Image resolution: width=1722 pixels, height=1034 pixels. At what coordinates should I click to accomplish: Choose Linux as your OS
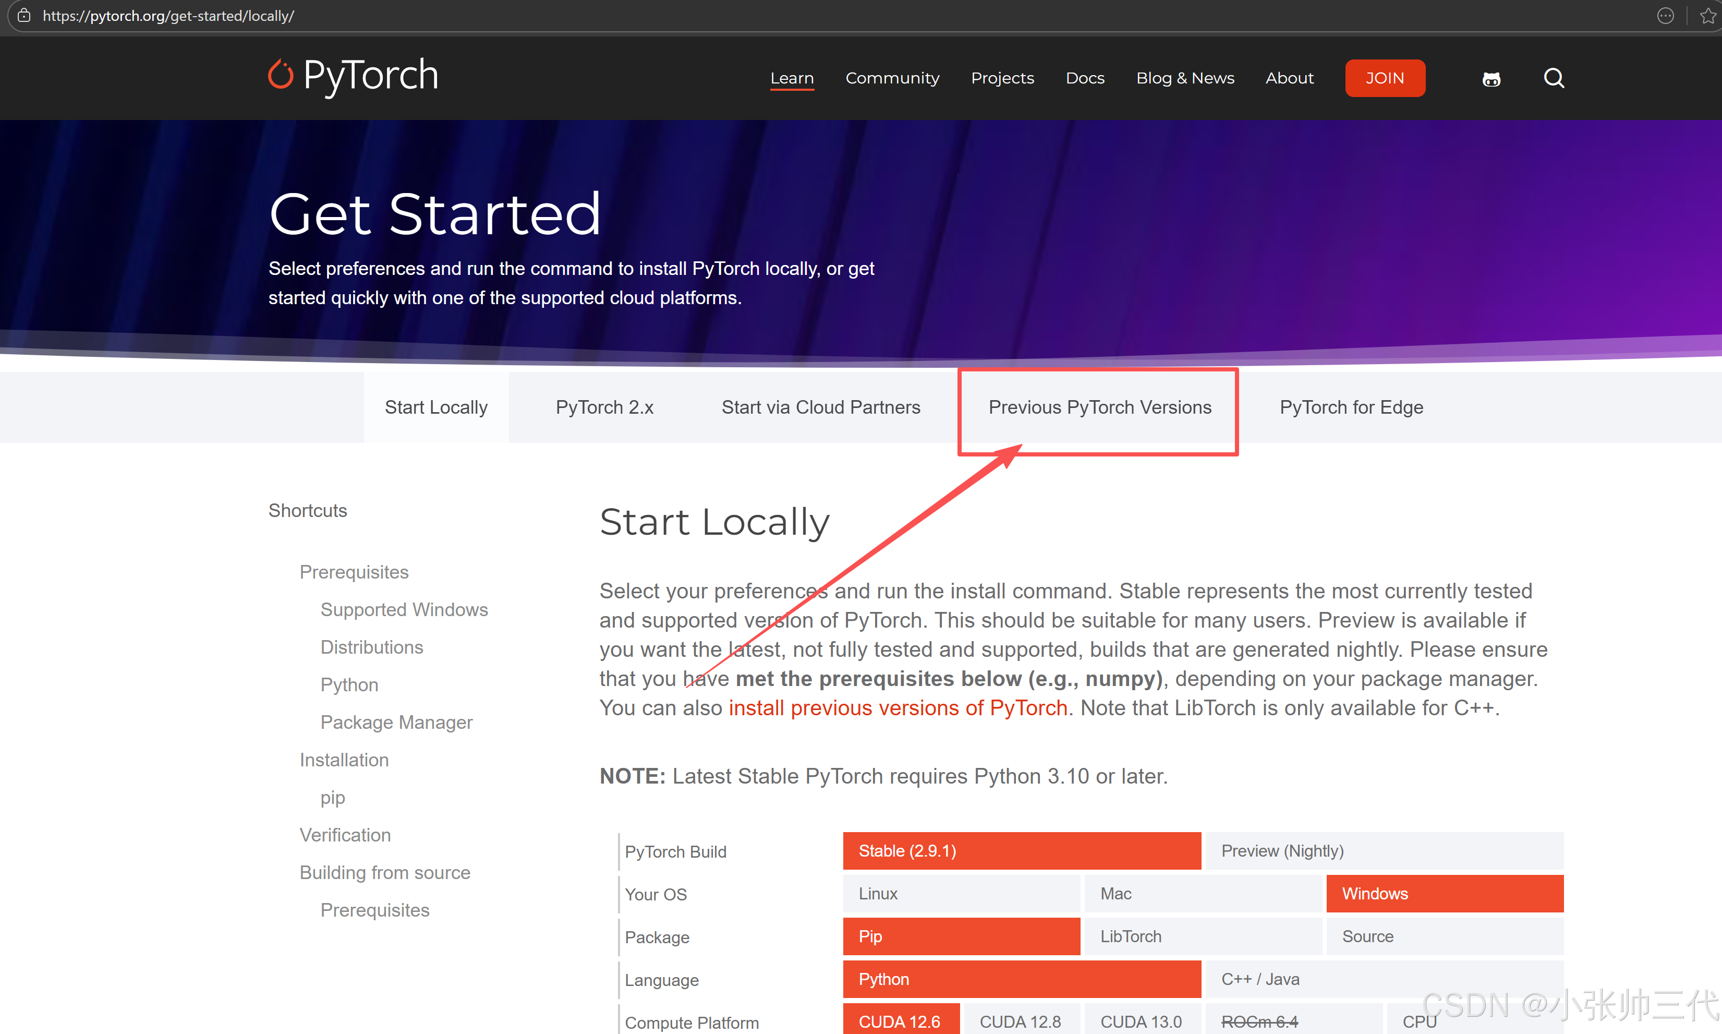point(961,894)
